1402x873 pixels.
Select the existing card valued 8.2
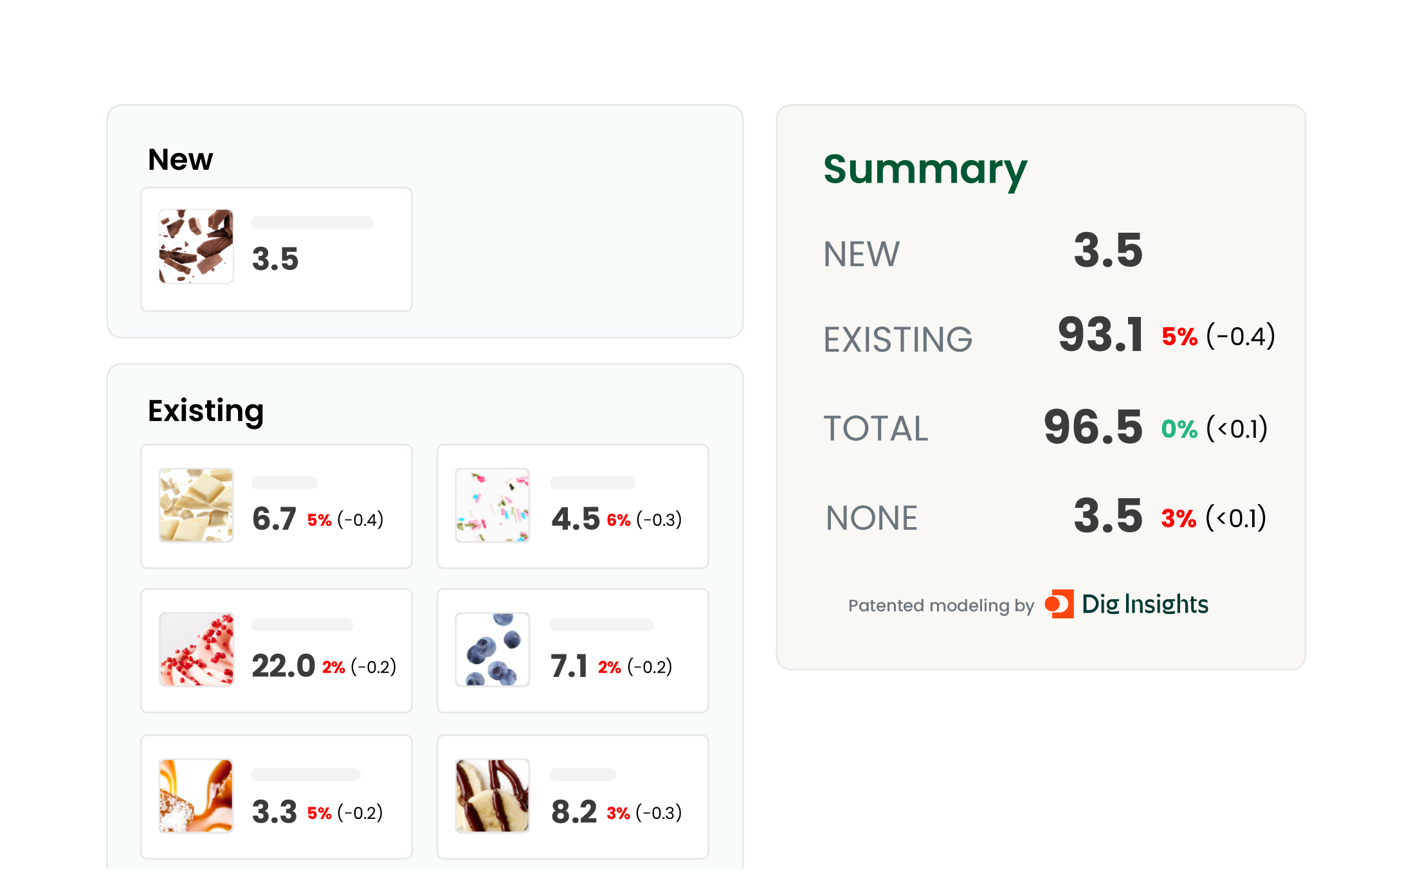[x=572, y=797]
